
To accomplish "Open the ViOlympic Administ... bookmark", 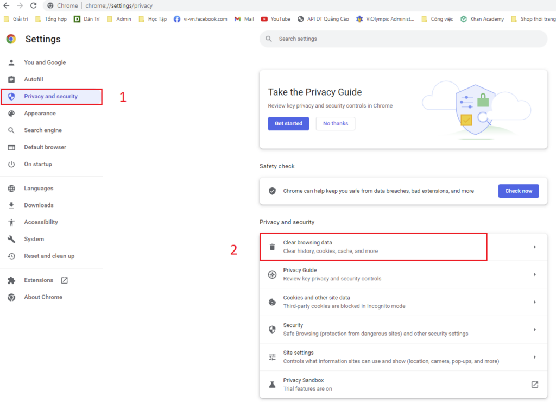I will [x=385, y=19].
